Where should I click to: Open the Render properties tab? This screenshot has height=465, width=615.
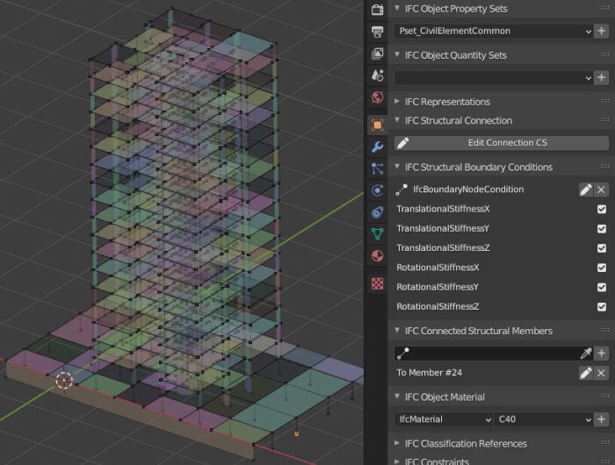pos(377,10)
